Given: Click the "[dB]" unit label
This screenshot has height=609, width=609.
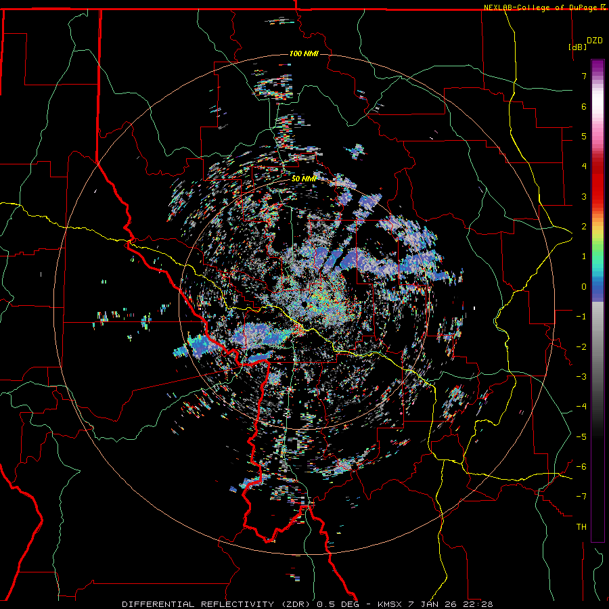Looking at the screenshot, I should (578, 47).
